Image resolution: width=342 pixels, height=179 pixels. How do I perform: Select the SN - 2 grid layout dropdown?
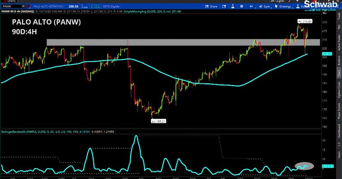coord(277,1)
